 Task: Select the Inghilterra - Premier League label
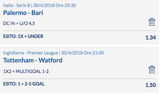[x=30, y=53]
